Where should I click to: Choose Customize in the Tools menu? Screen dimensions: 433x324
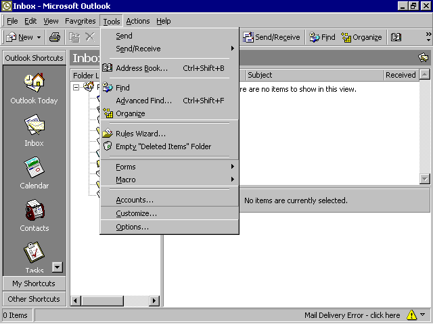coord(169,213)
